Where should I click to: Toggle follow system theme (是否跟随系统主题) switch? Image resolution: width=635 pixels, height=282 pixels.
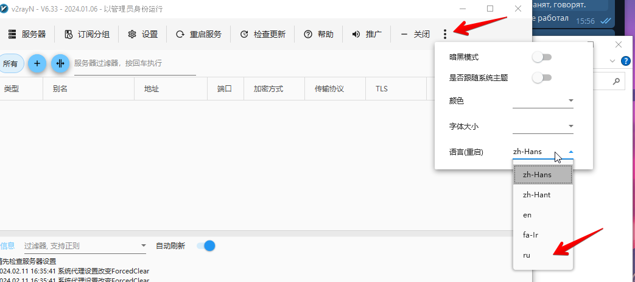click(541, 78)
